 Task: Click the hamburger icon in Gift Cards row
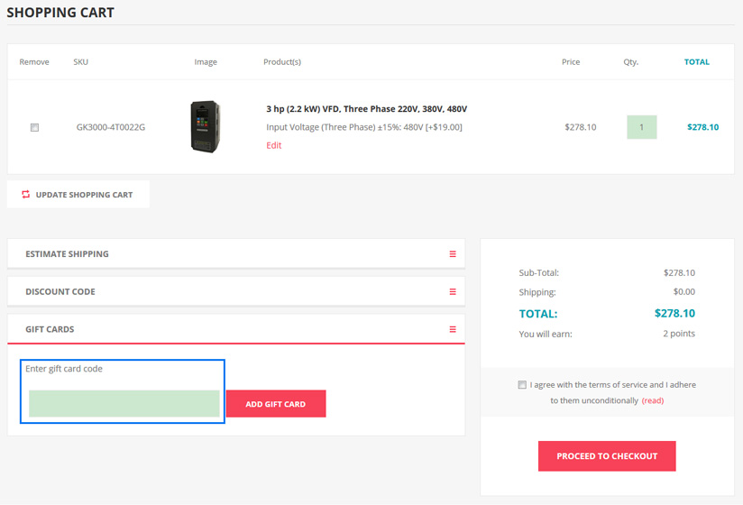point(453,330)
